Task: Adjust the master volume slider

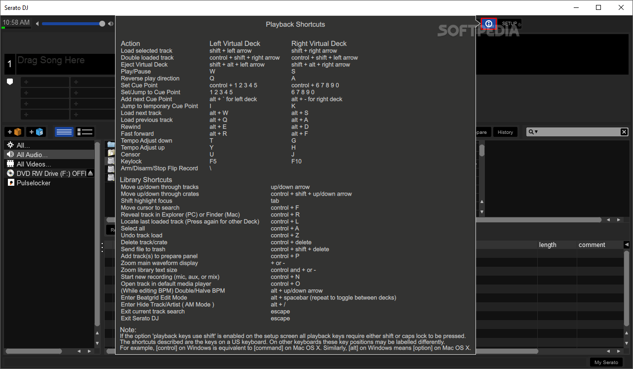Action: [x=73, y=24]
